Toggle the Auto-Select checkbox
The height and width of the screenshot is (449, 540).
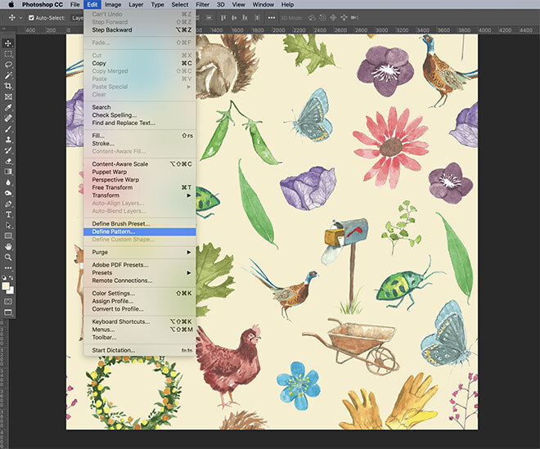click(31, 17)
